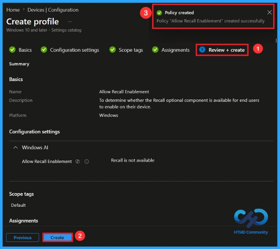Click the 'Default' scope tag entry
This screenshot has width=280, height=249.
[18, 205]
